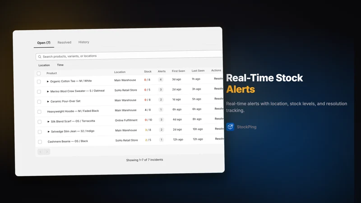Check the Cashmere Beanie row checkbox

(40, 142)
